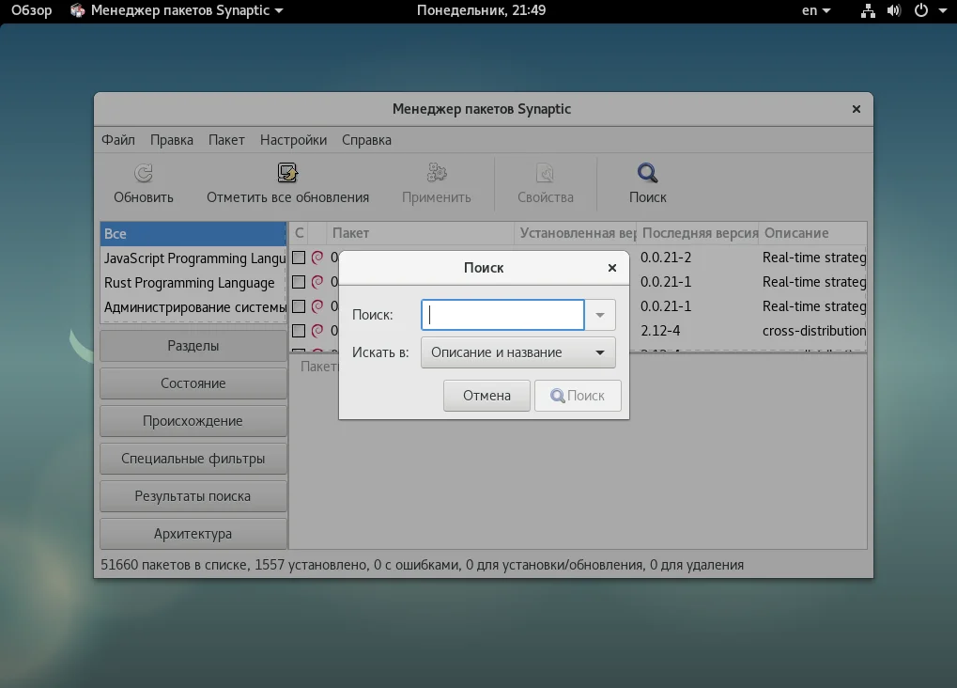
Task: Click the Обновить reload icon
Action: tap(144, 173)
